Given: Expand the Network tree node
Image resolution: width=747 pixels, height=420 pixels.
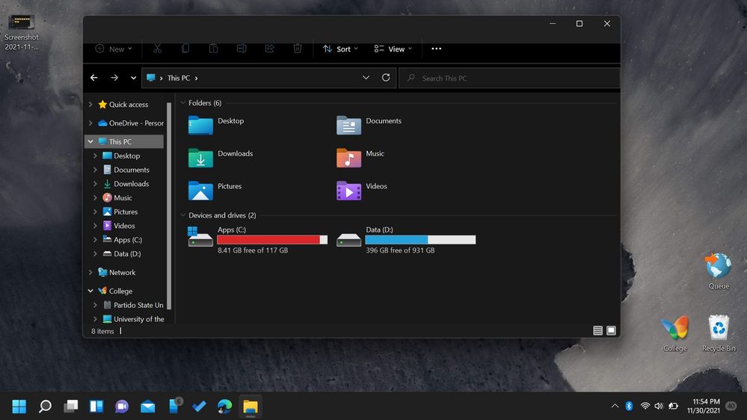Looking at the screenshot, I should [90, 272].
